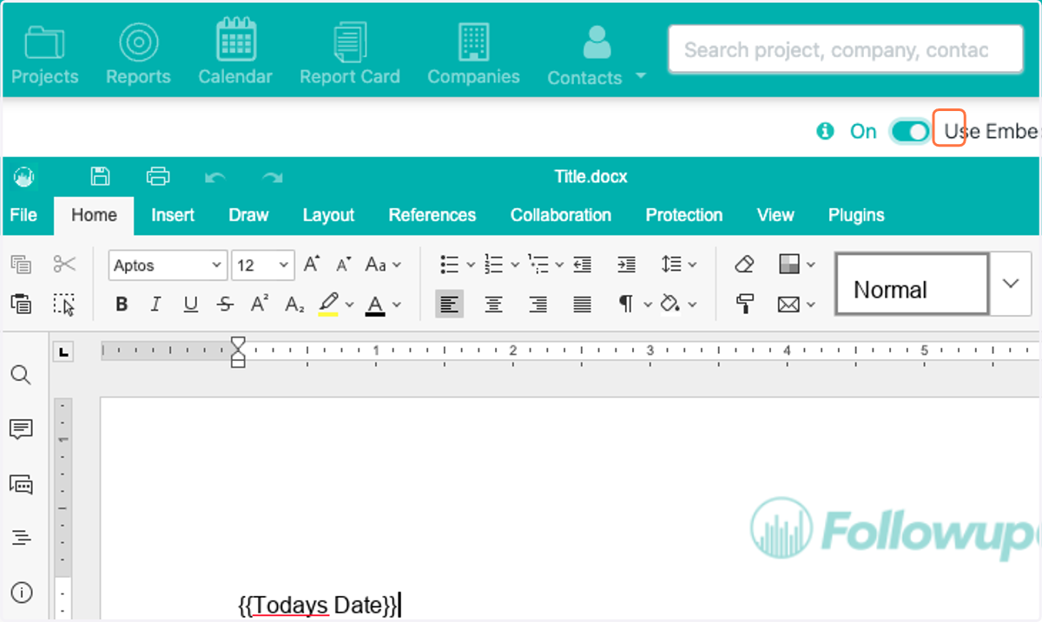Viewport: 1042px width, 622px height.
Task: Click the Select All icon
Action: point(64,304)
